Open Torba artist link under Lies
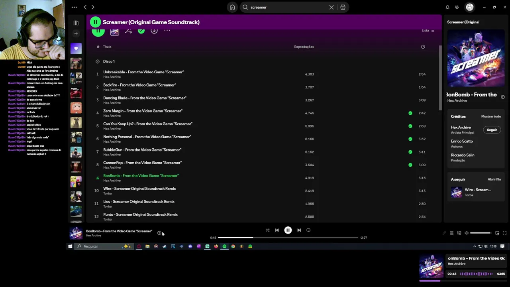Image resolution: width=510 pixels, height=287 pixels. click(108, 206)
